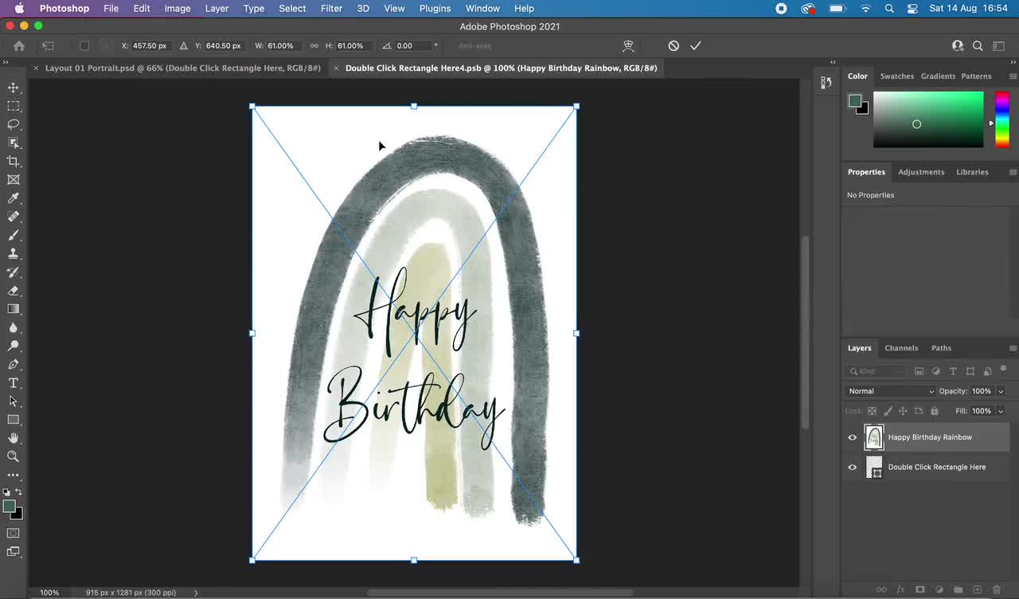Select the History Brush tool
The image size is (1019, 599).
point(14,272)
